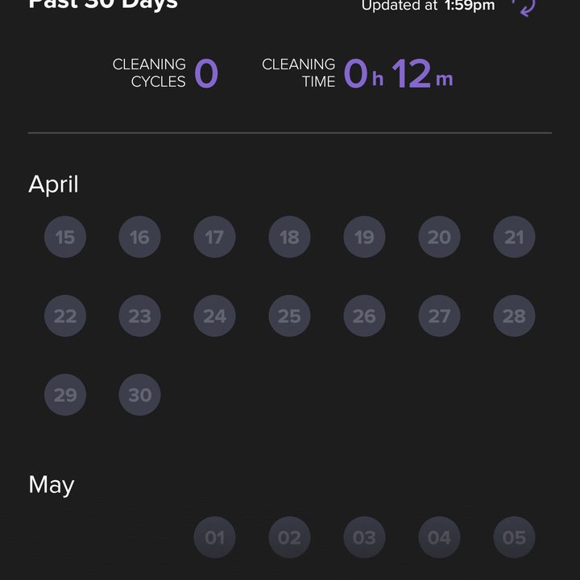Screen dimensions: 580x580
Task: Tap April 24 in the calendar
Action: 214,316
